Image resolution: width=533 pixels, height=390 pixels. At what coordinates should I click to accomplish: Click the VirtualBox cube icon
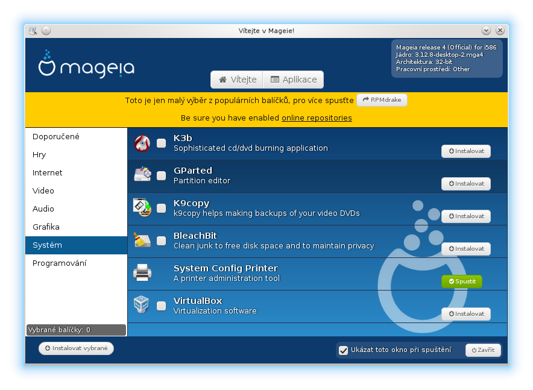(142, 304)
